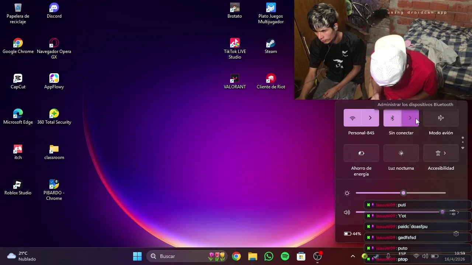Click the Buscar search box
Image resolution: width=472 pixels, height=265 pixels.
187,256
